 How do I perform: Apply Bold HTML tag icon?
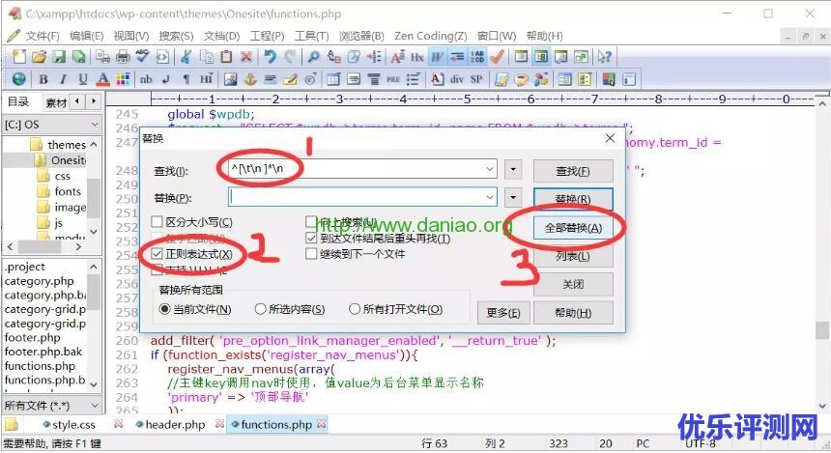(x=43, y=79)
